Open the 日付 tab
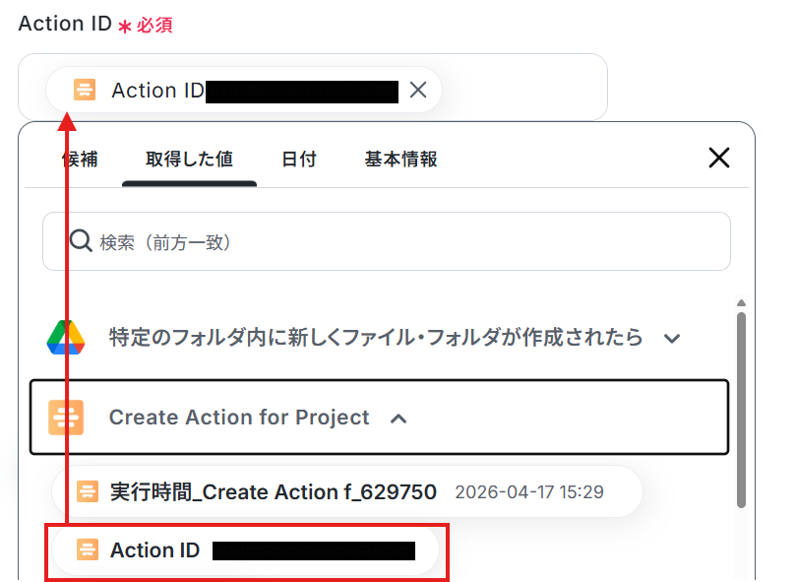The width and height of the screenshot is (797, 582). pos(299,159)
